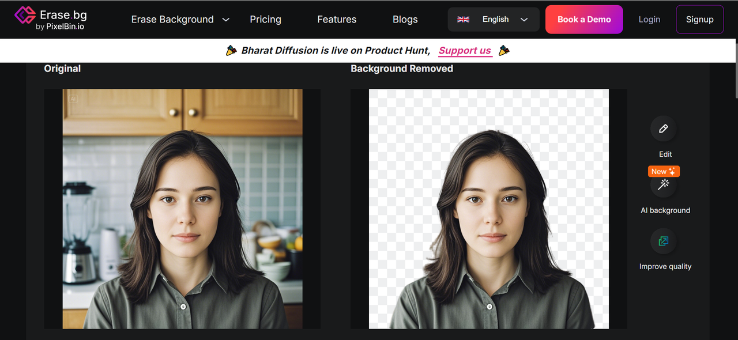Image resolution: width=738 pixels, height=340 pixels.
Task: Click the 'Original' heading text
Action: tap(62, 69)
